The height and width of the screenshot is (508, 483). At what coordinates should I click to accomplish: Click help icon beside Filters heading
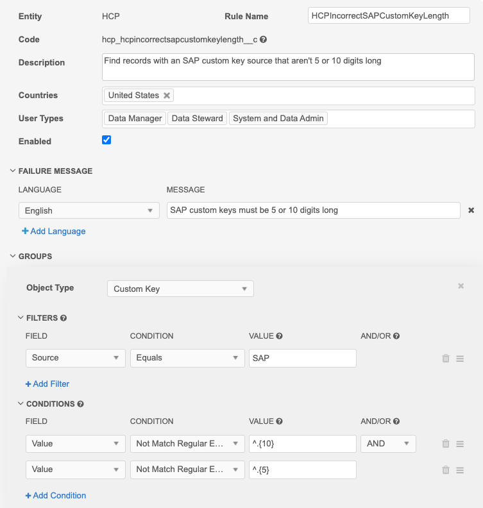(x=64, y=318)
